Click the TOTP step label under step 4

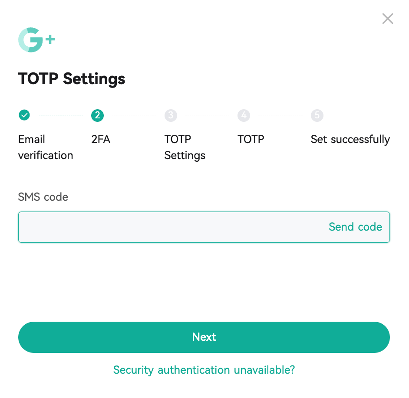[251, 139]
